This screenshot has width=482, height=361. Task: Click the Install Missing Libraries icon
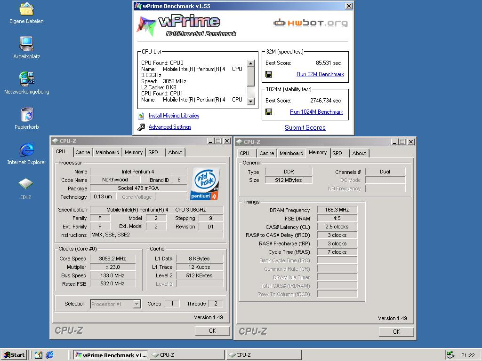coord(141,116)
